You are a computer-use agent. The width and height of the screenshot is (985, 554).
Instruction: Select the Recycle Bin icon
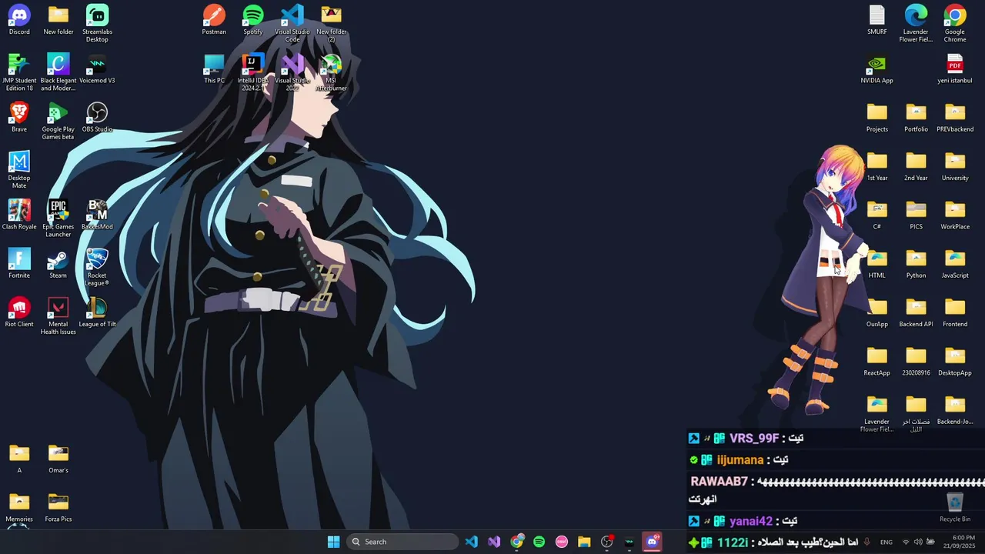tap(955, 507)
